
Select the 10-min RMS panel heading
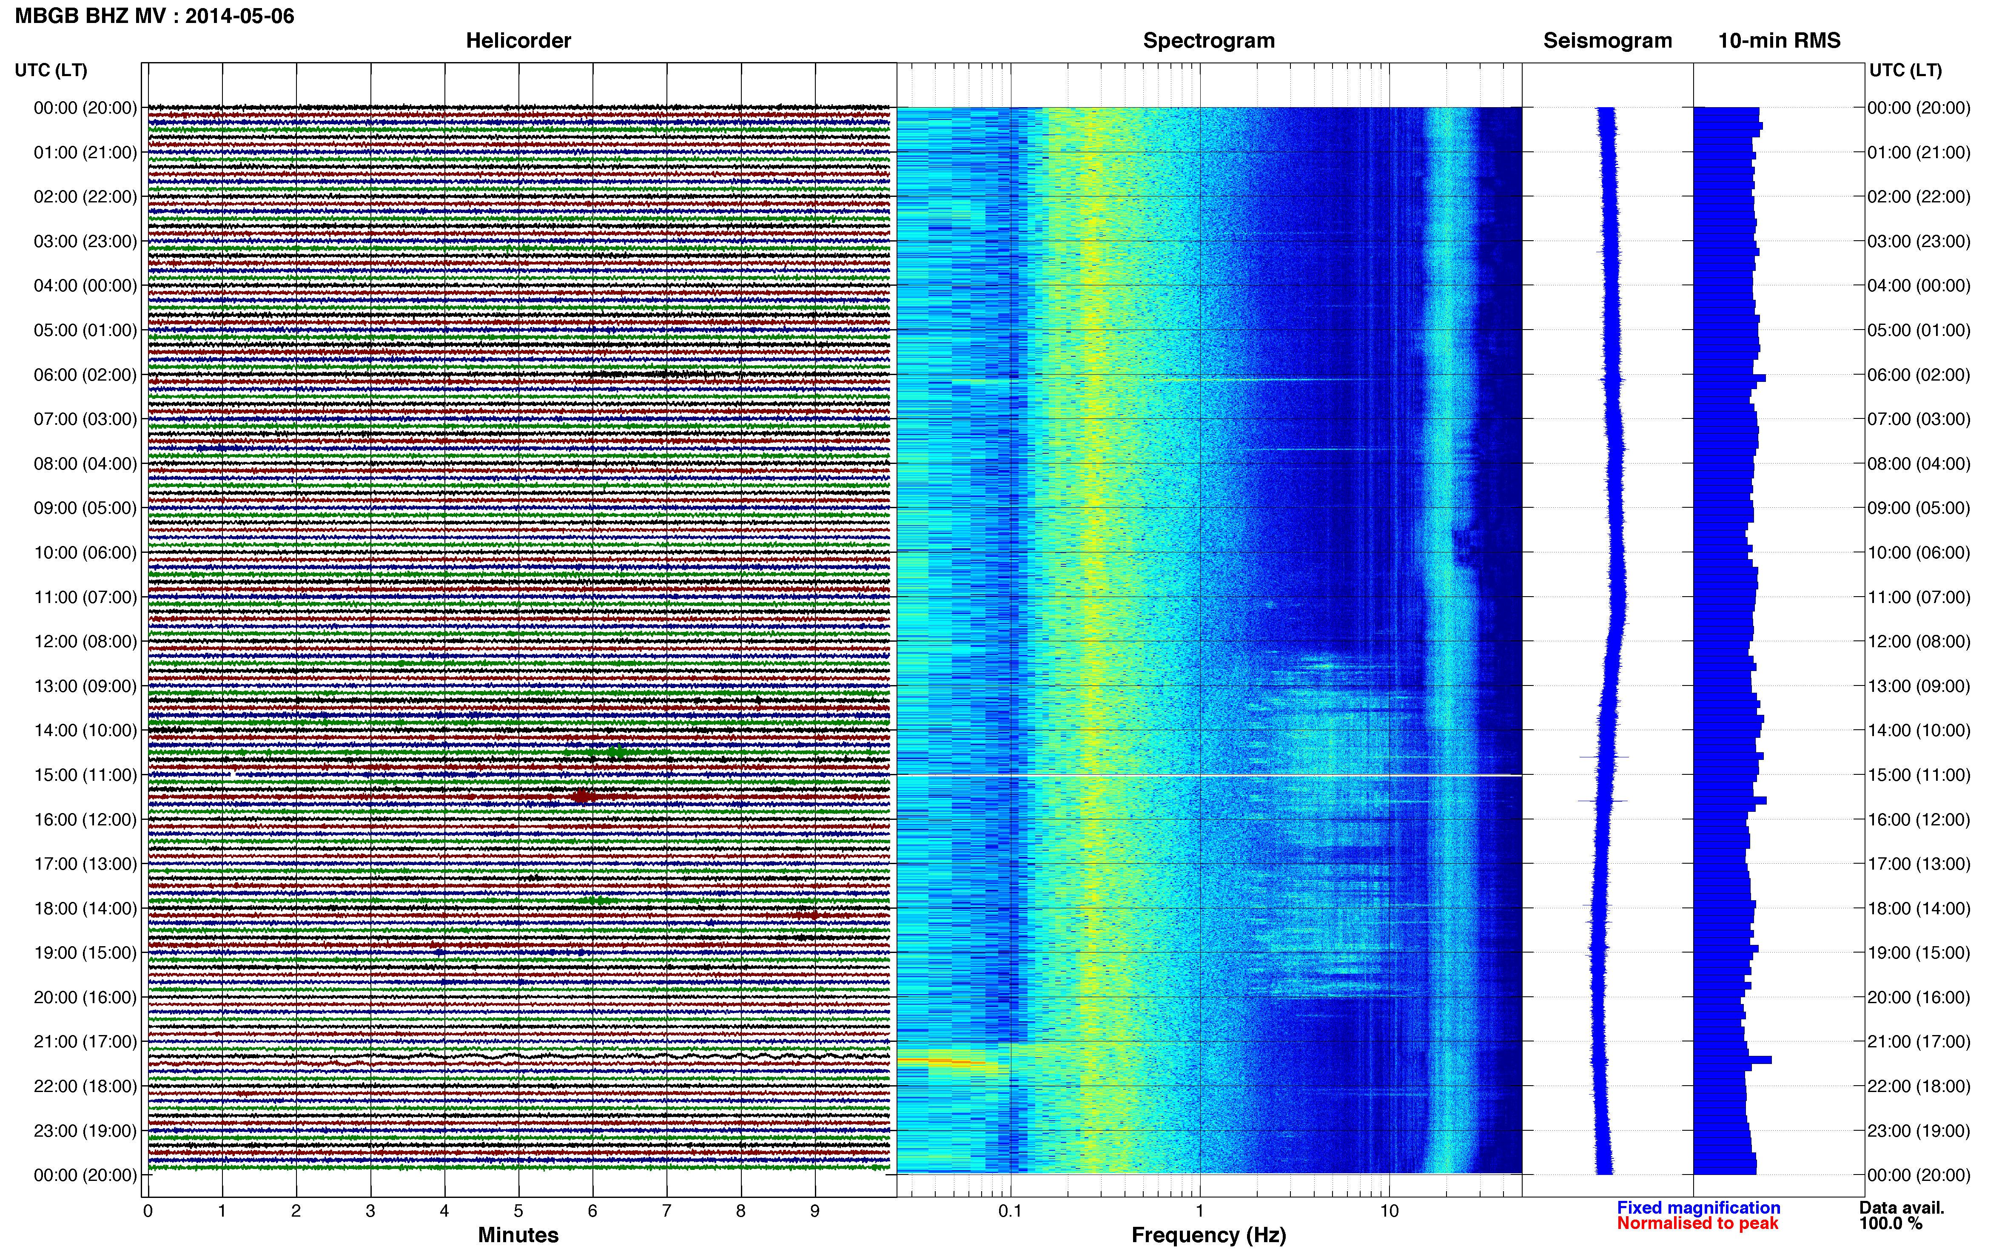pos(1780,41)
